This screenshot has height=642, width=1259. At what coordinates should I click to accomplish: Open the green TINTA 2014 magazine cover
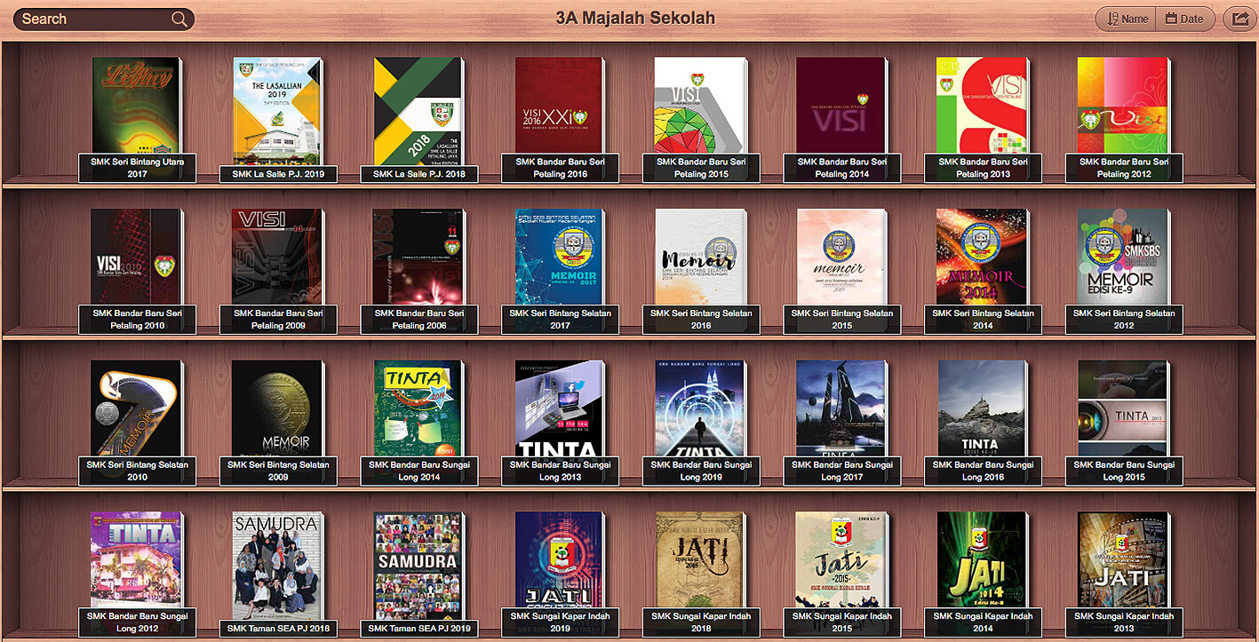click(x=418, y=408)
